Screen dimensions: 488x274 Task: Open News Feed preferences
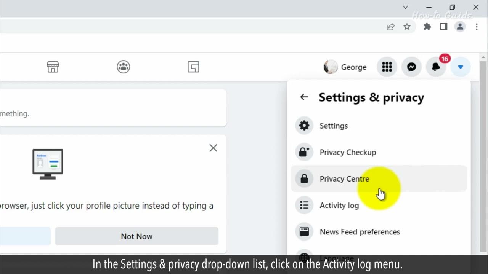(360, 232)
